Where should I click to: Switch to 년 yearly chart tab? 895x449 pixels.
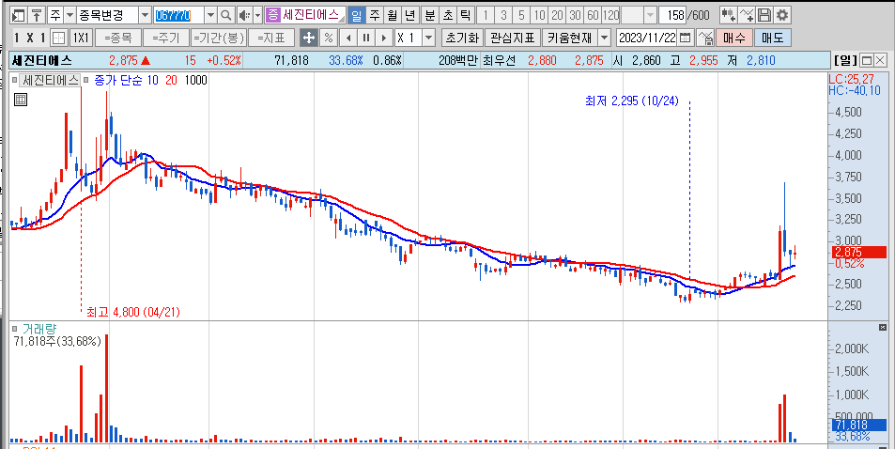click(409, 15)
